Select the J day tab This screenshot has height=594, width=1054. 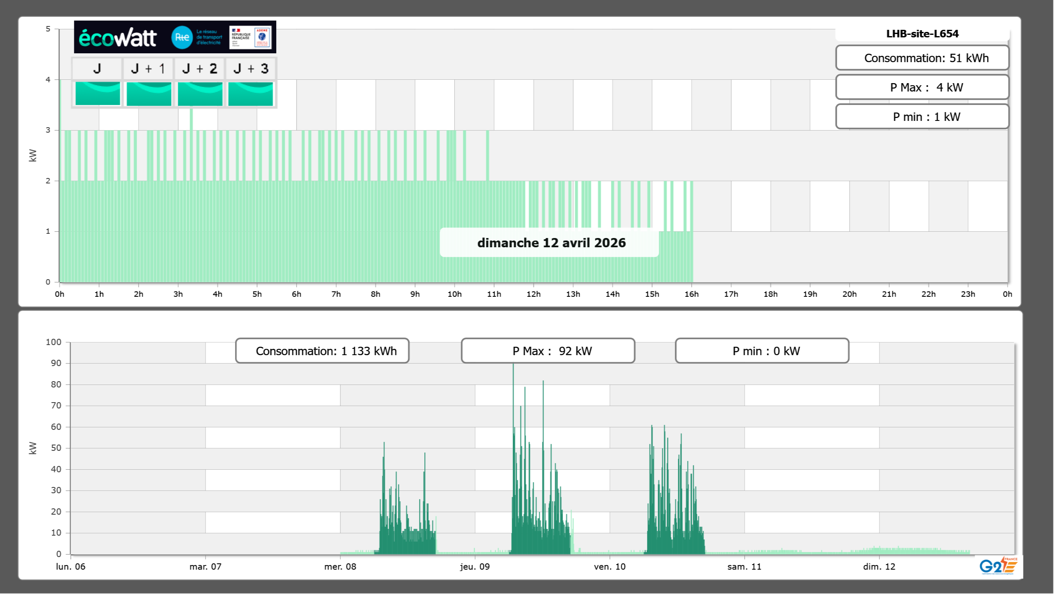point(97,68)
